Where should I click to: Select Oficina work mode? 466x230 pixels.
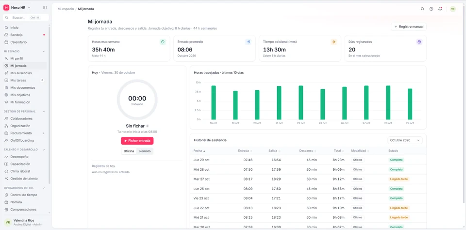[129, 151]
